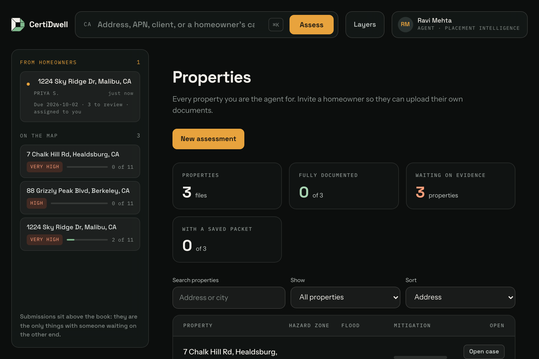Screen dimensions: 539x359
Task: Click the ON THE MAP section heading
Action: (x=39, y=136)
